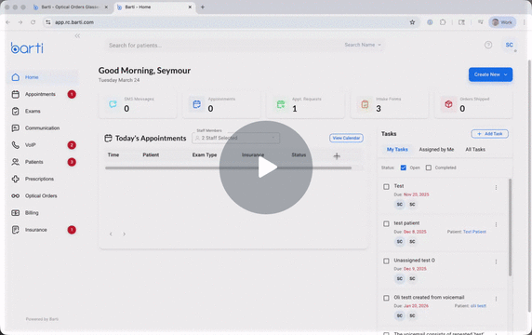Image resolution: width=532 pixels, height=335 pixels.
Task: Open oli testt patient link
Action: tap(478, 306)
